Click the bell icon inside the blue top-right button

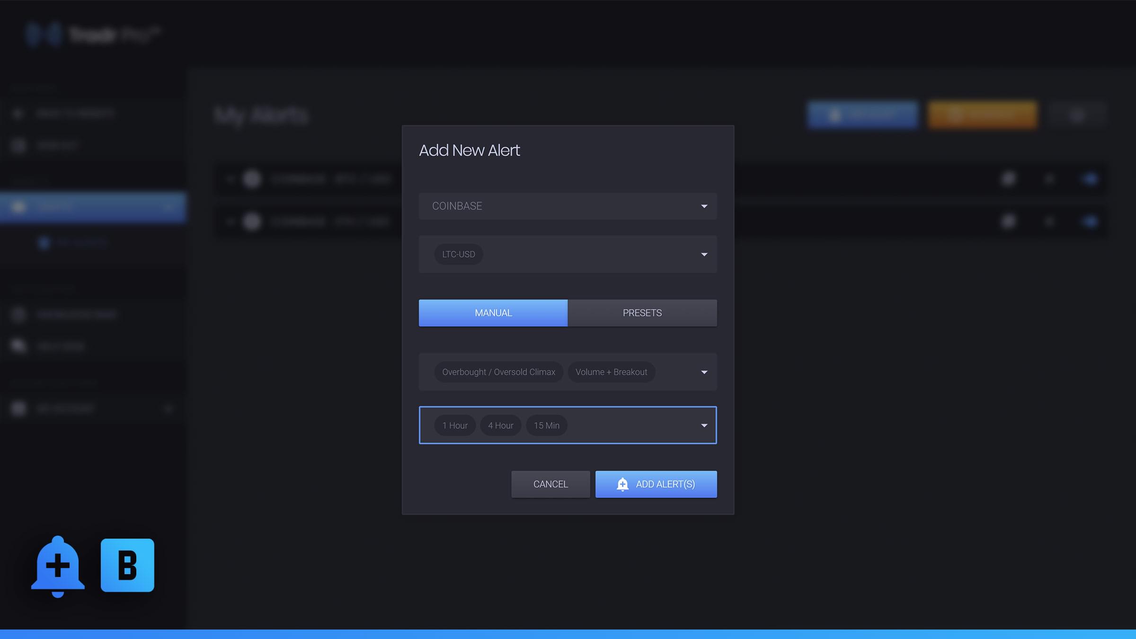click(835, 114)
